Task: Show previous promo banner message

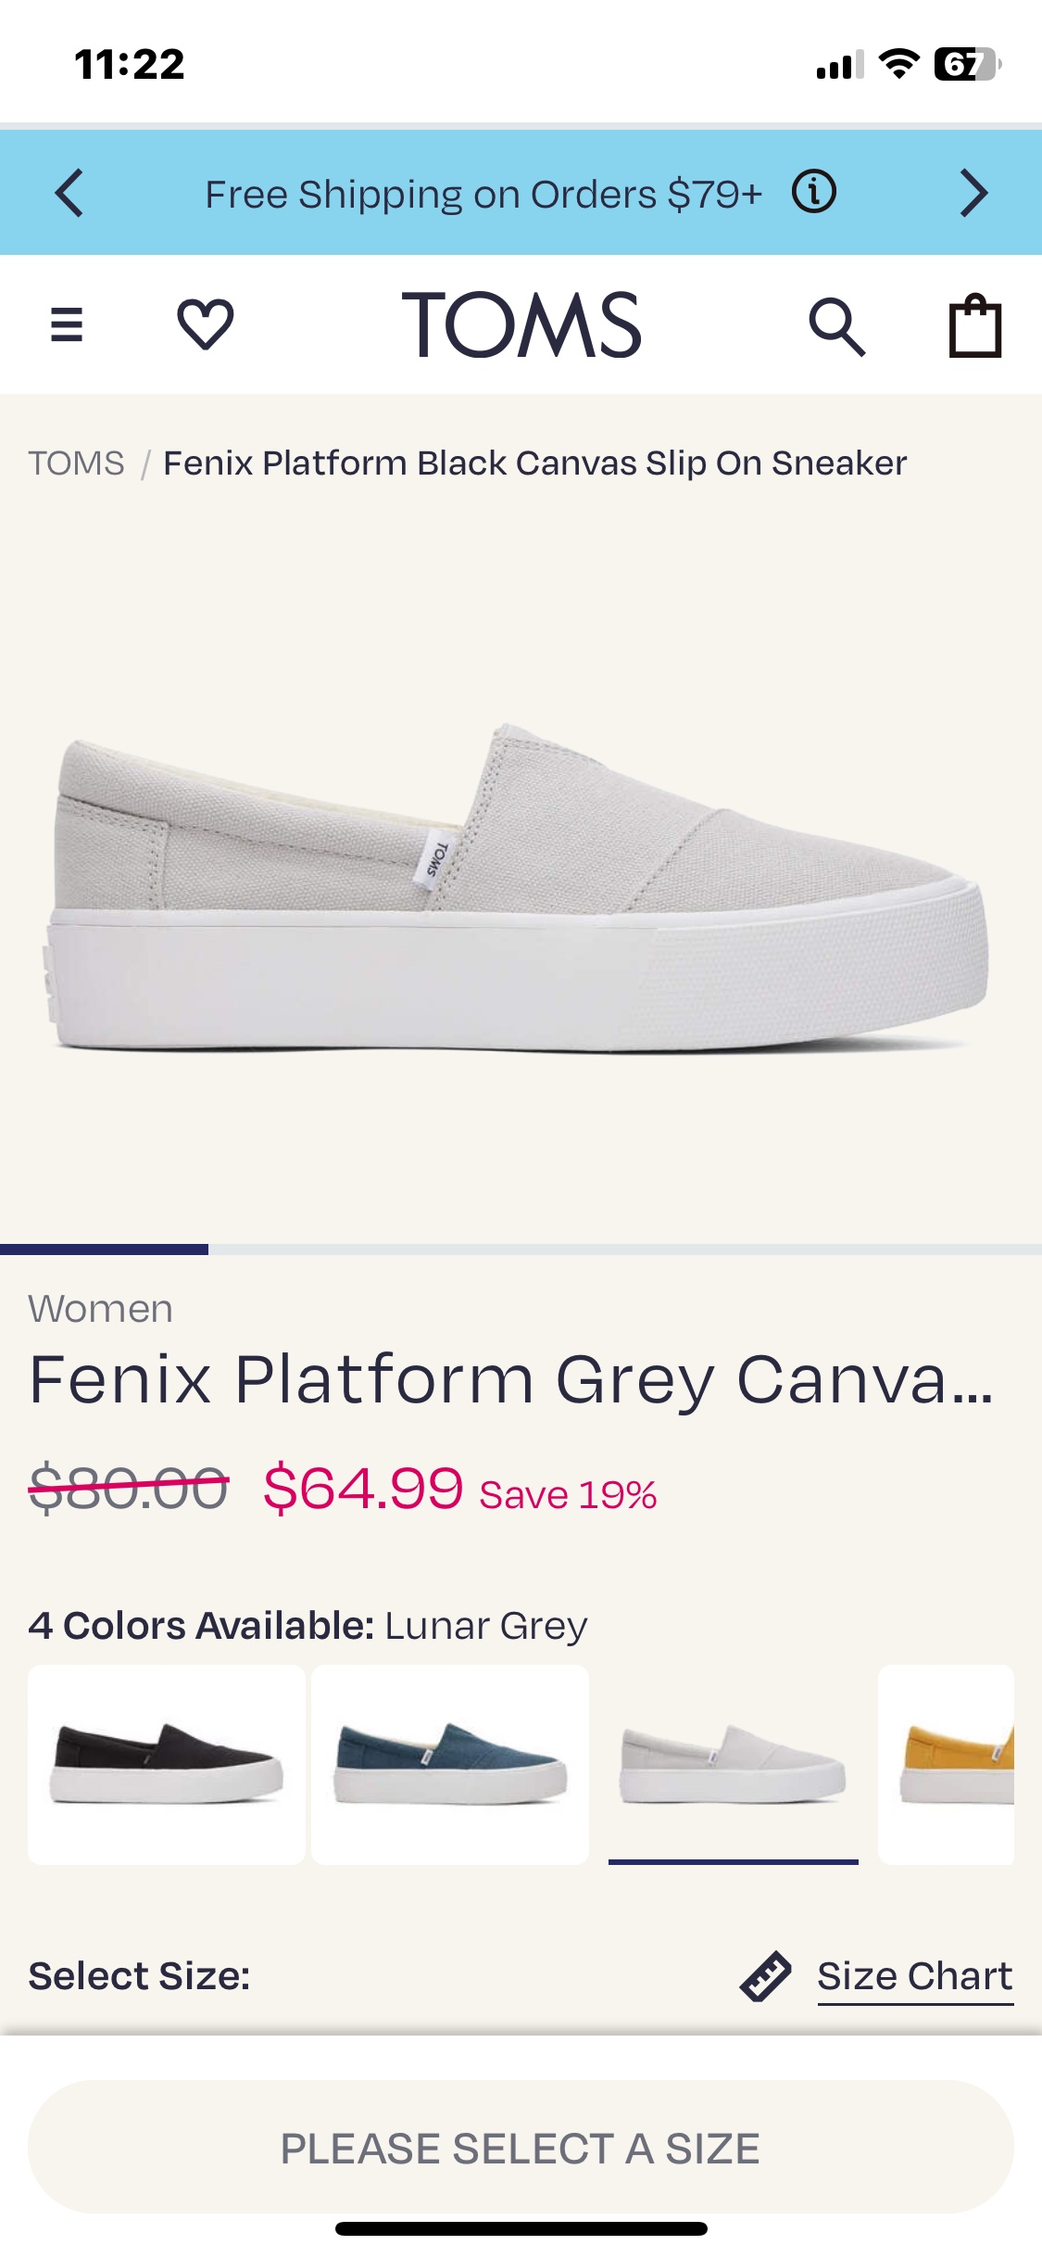Action: pyautogui.click(x=69, y=193)
